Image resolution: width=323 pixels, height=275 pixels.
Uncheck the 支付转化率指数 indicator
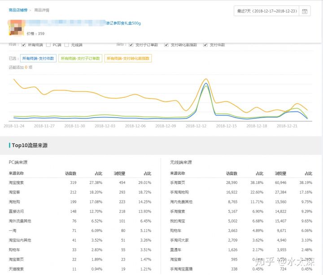click(x=166, y=45)
